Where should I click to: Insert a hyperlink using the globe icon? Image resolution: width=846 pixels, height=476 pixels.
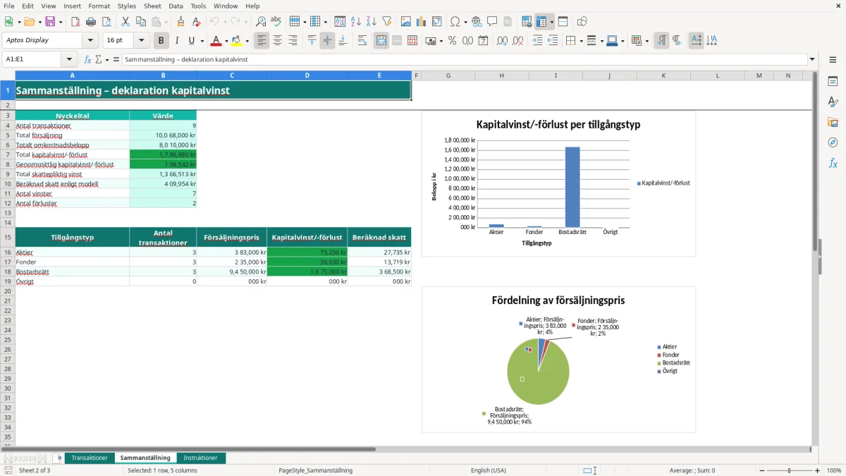tap(477, 22)
